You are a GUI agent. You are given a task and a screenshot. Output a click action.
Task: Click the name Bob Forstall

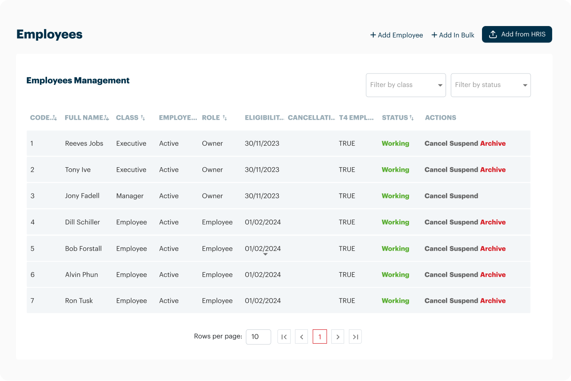coord(84,249)
